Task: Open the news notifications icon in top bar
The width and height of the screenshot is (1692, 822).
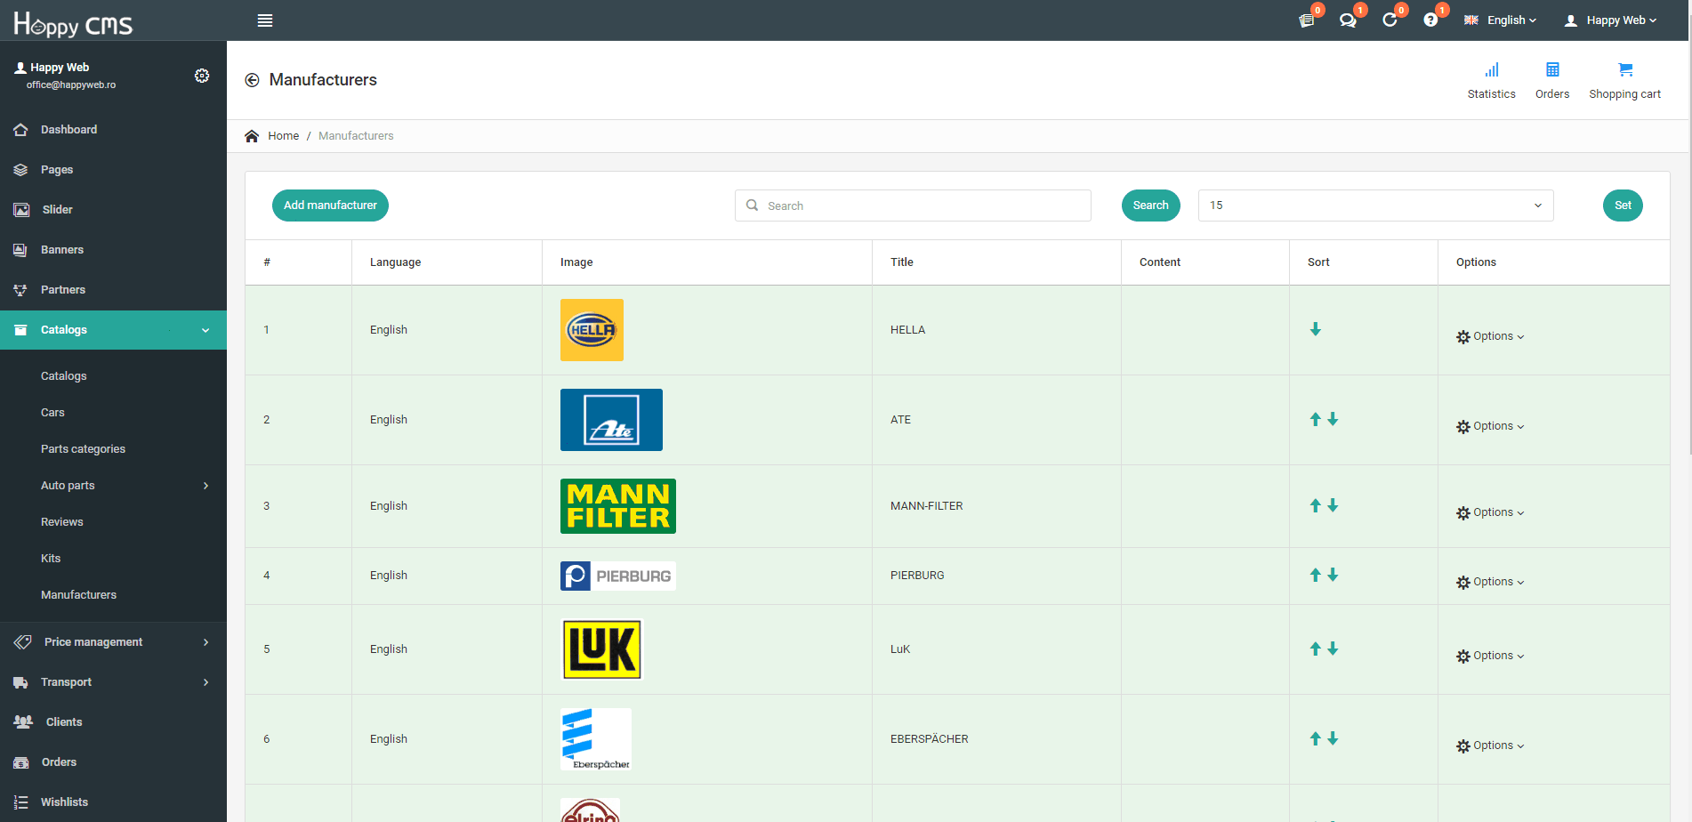Action: coord(1307,20)
